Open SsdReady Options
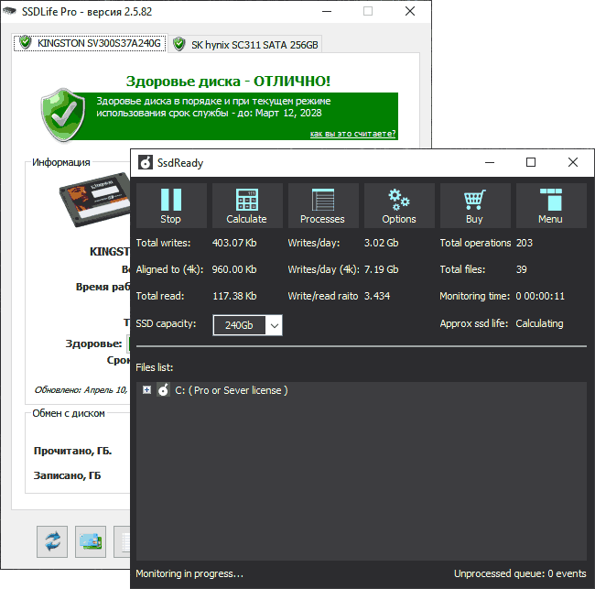Screen dimensions: 595x589 pyautogui.click(x=399, y=205)
